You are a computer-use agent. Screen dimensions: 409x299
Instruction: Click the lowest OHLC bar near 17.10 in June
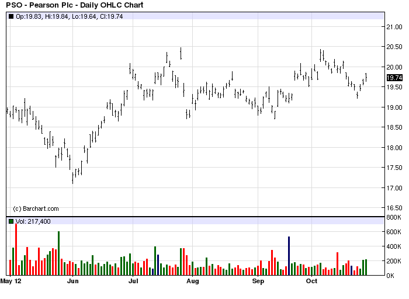[73, 178]
